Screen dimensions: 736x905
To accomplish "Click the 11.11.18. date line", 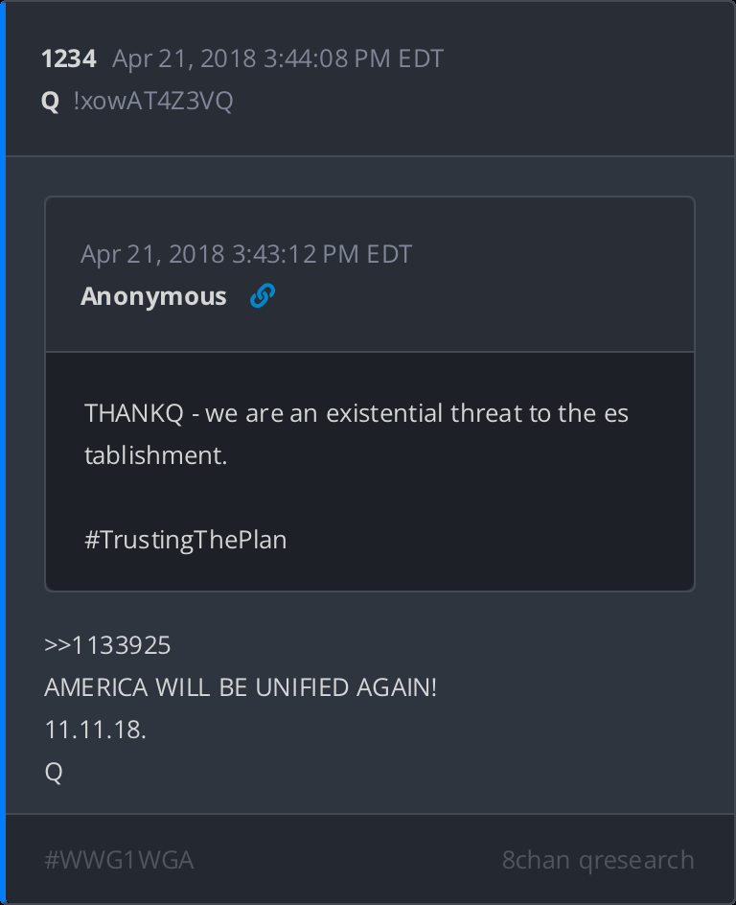I will [95, 730].
